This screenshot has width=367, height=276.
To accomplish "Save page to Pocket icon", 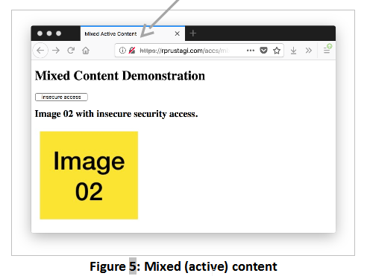I will pos(263,51).
